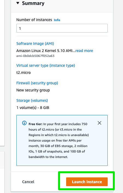This screenshot has width=123, height=193.
Task: Click the info circle icon in Free tier notice
Action: coord(24,123)
